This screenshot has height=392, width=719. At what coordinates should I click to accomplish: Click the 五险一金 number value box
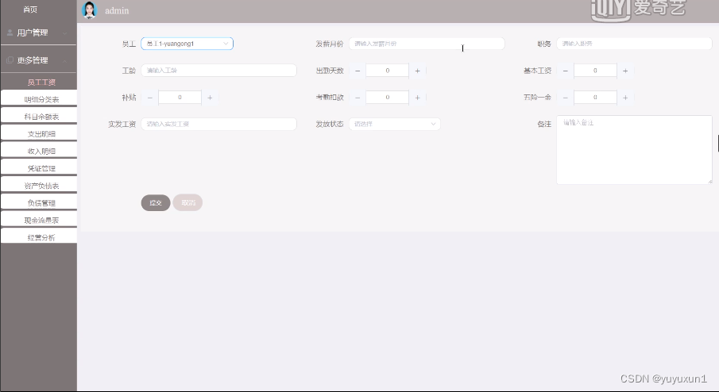595,98
